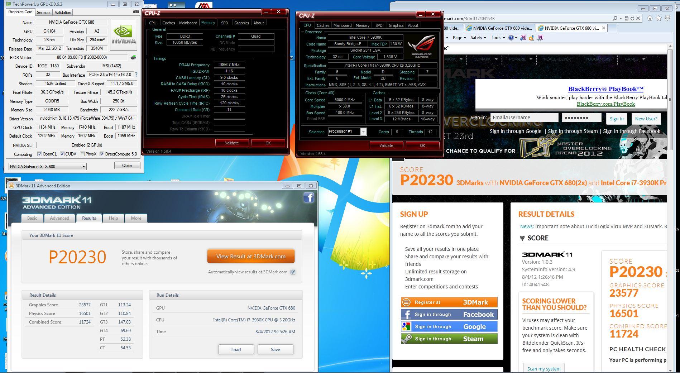
Task: Close the active NVIDIA GeForce browser tab
Action: tap(604, 28)
